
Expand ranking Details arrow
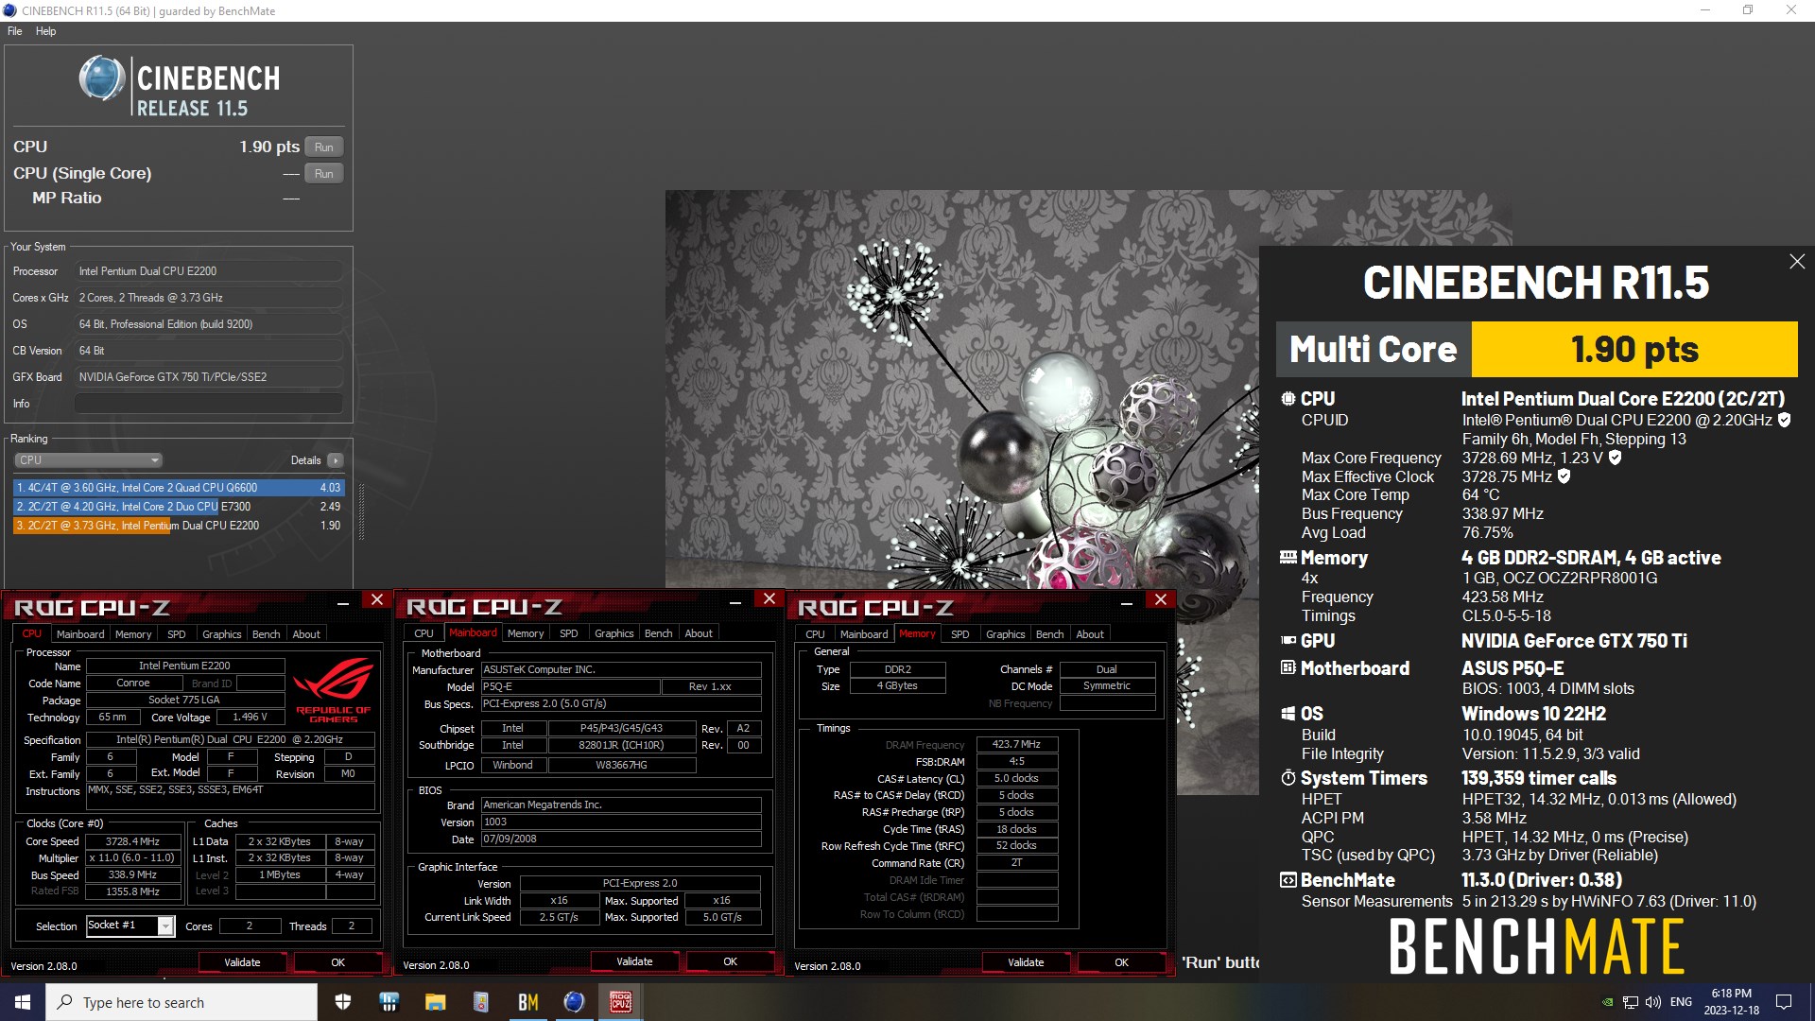pos(335,460)
